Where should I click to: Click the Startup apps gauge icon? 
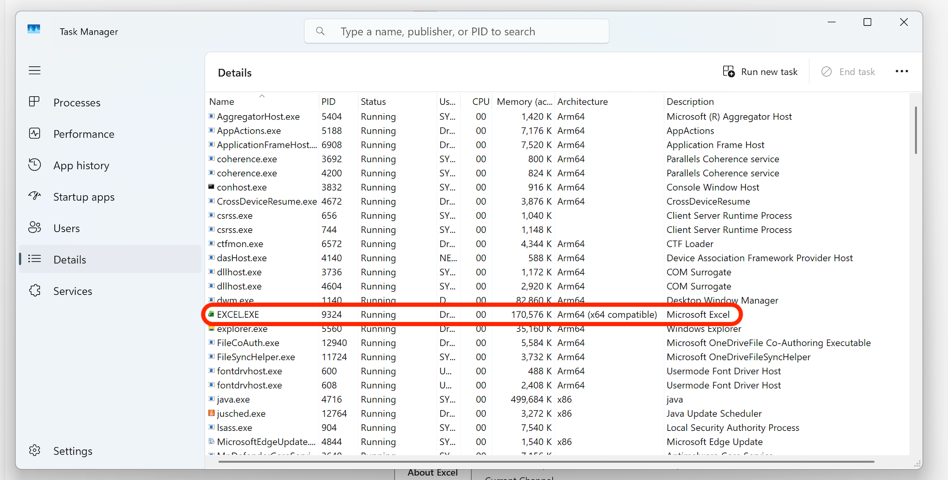pyautogui.click(x=35, y=196)
